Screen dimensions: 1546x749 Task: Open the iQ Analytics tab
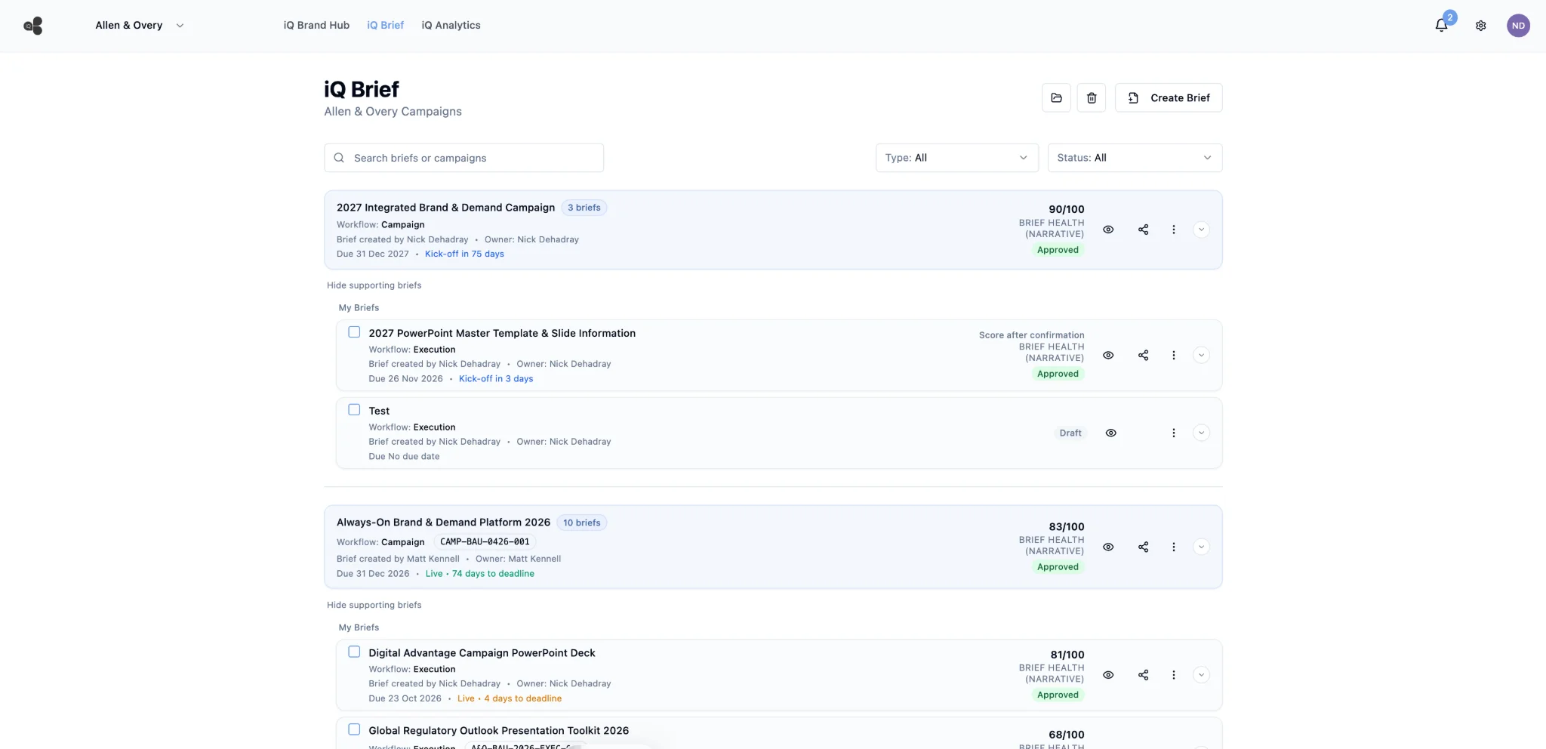(x=451, y=25)
